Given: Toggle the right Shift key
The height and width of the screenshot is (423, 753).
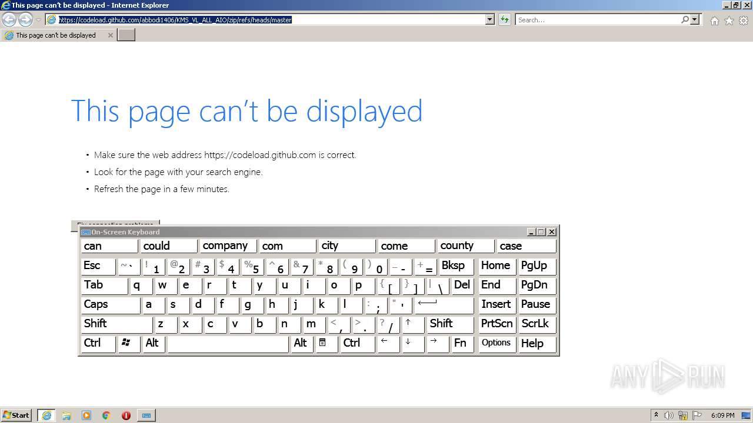Looking at the screenshot, I should pos(450,324).
